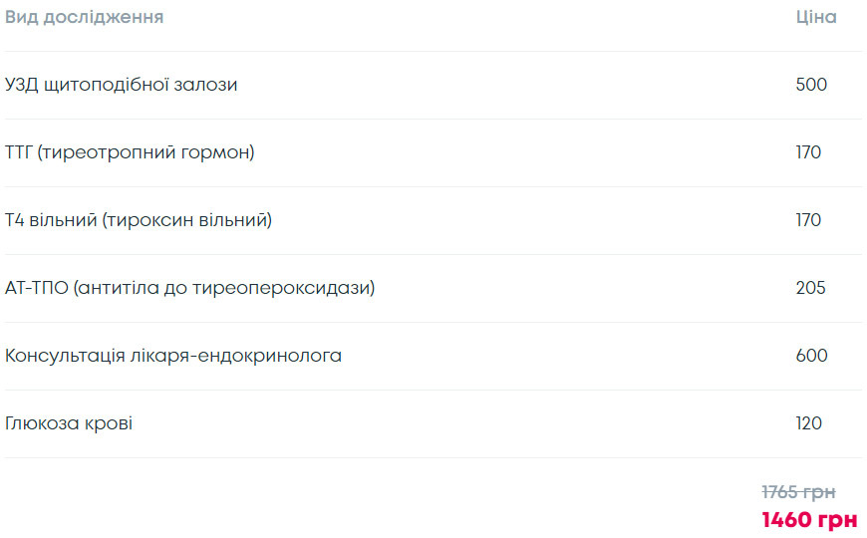This screenshot has height=538, width=867.
Task: Select 'Консультація лікаря-ендокринолога' row text
Action: [173, 356]
